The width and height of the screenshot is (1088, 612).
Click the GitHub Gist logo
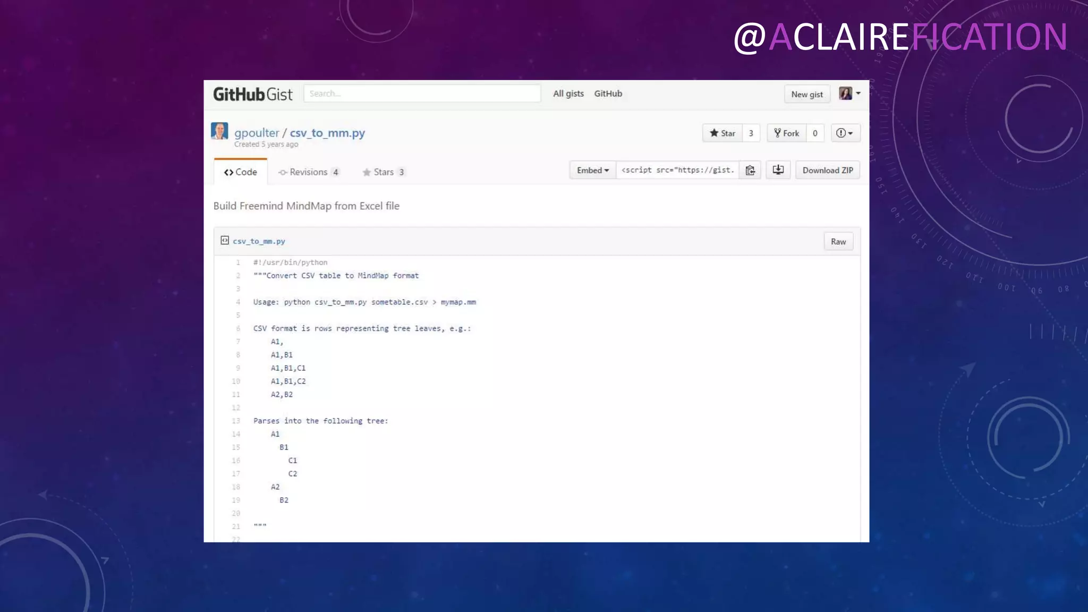point(253,94)
